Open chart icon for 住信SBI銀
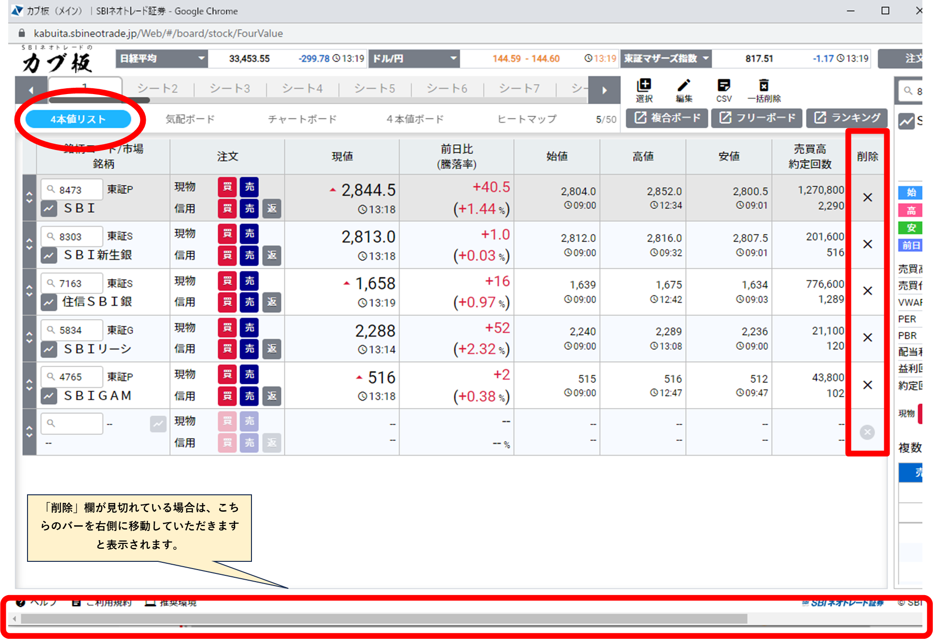Viewport: 933px width, 639px height. point(49,302)
